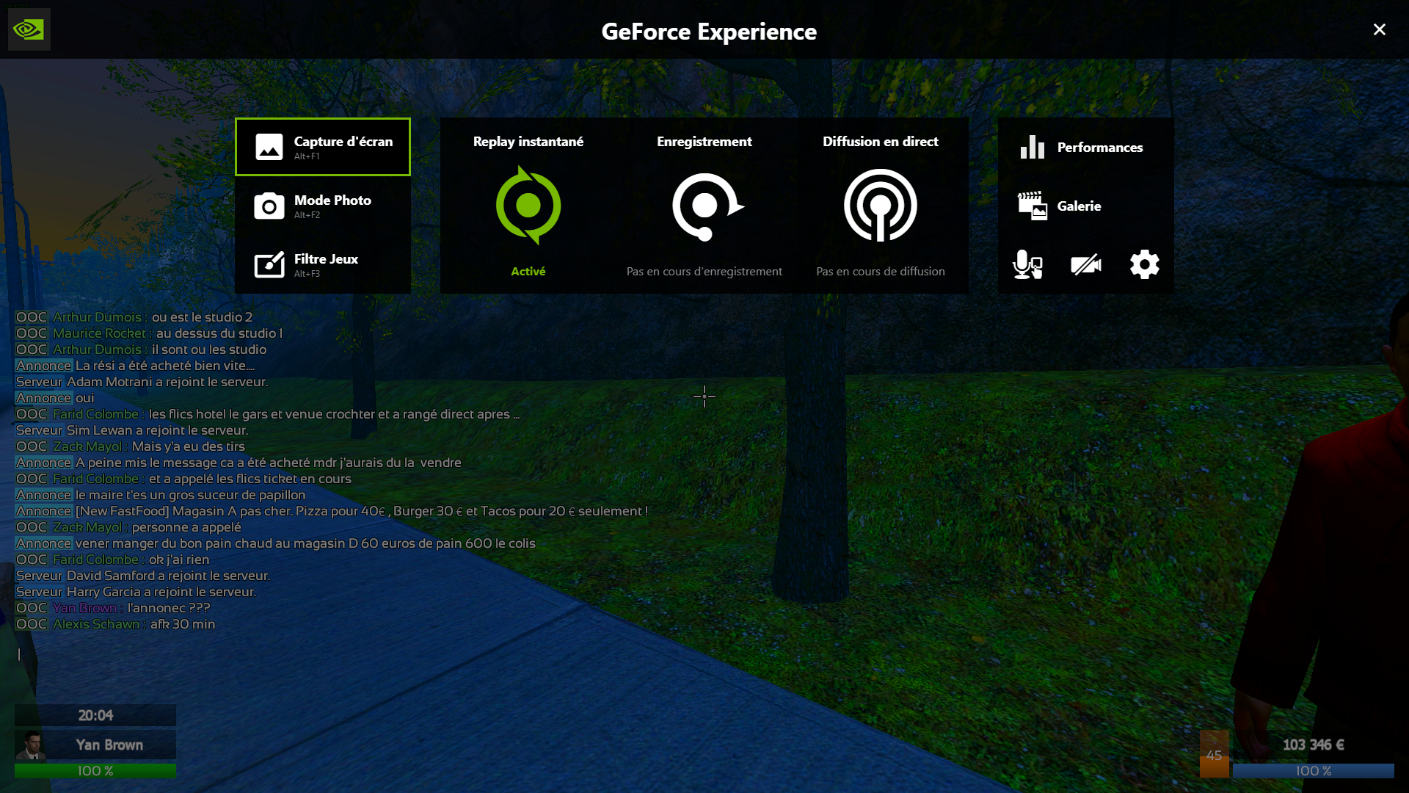1409x793 pixels.
Task: Click the Performances bar chart icon
Action: (1033, 147)
